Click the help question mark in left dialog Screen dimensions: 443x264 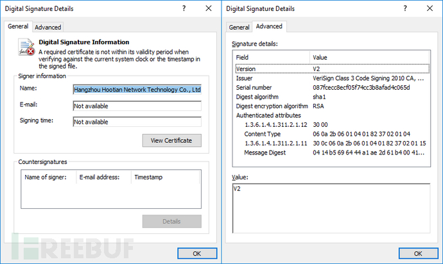click(x=184, y=9)
